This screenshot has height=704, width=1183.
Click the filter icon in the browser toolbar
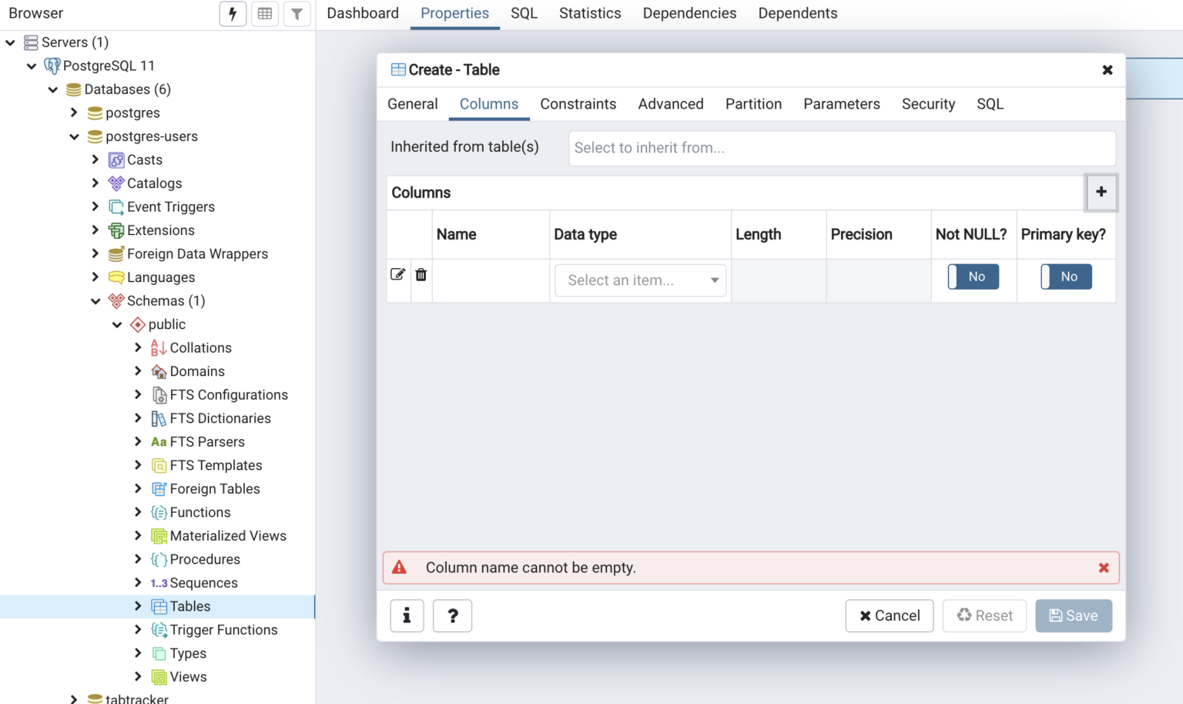pyautogui.click(x=297, y=13)
